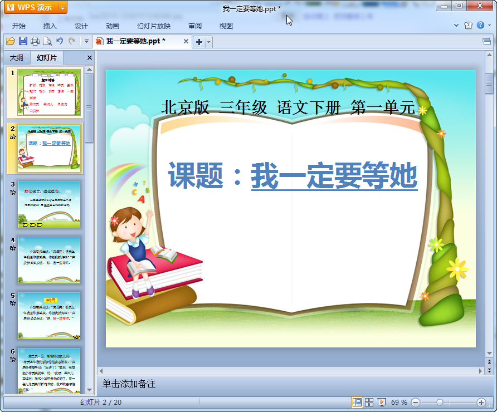Viewport: 497px width, 412px height.
Task: Select slide 6 thumbnail
Action: coord(49,371)
